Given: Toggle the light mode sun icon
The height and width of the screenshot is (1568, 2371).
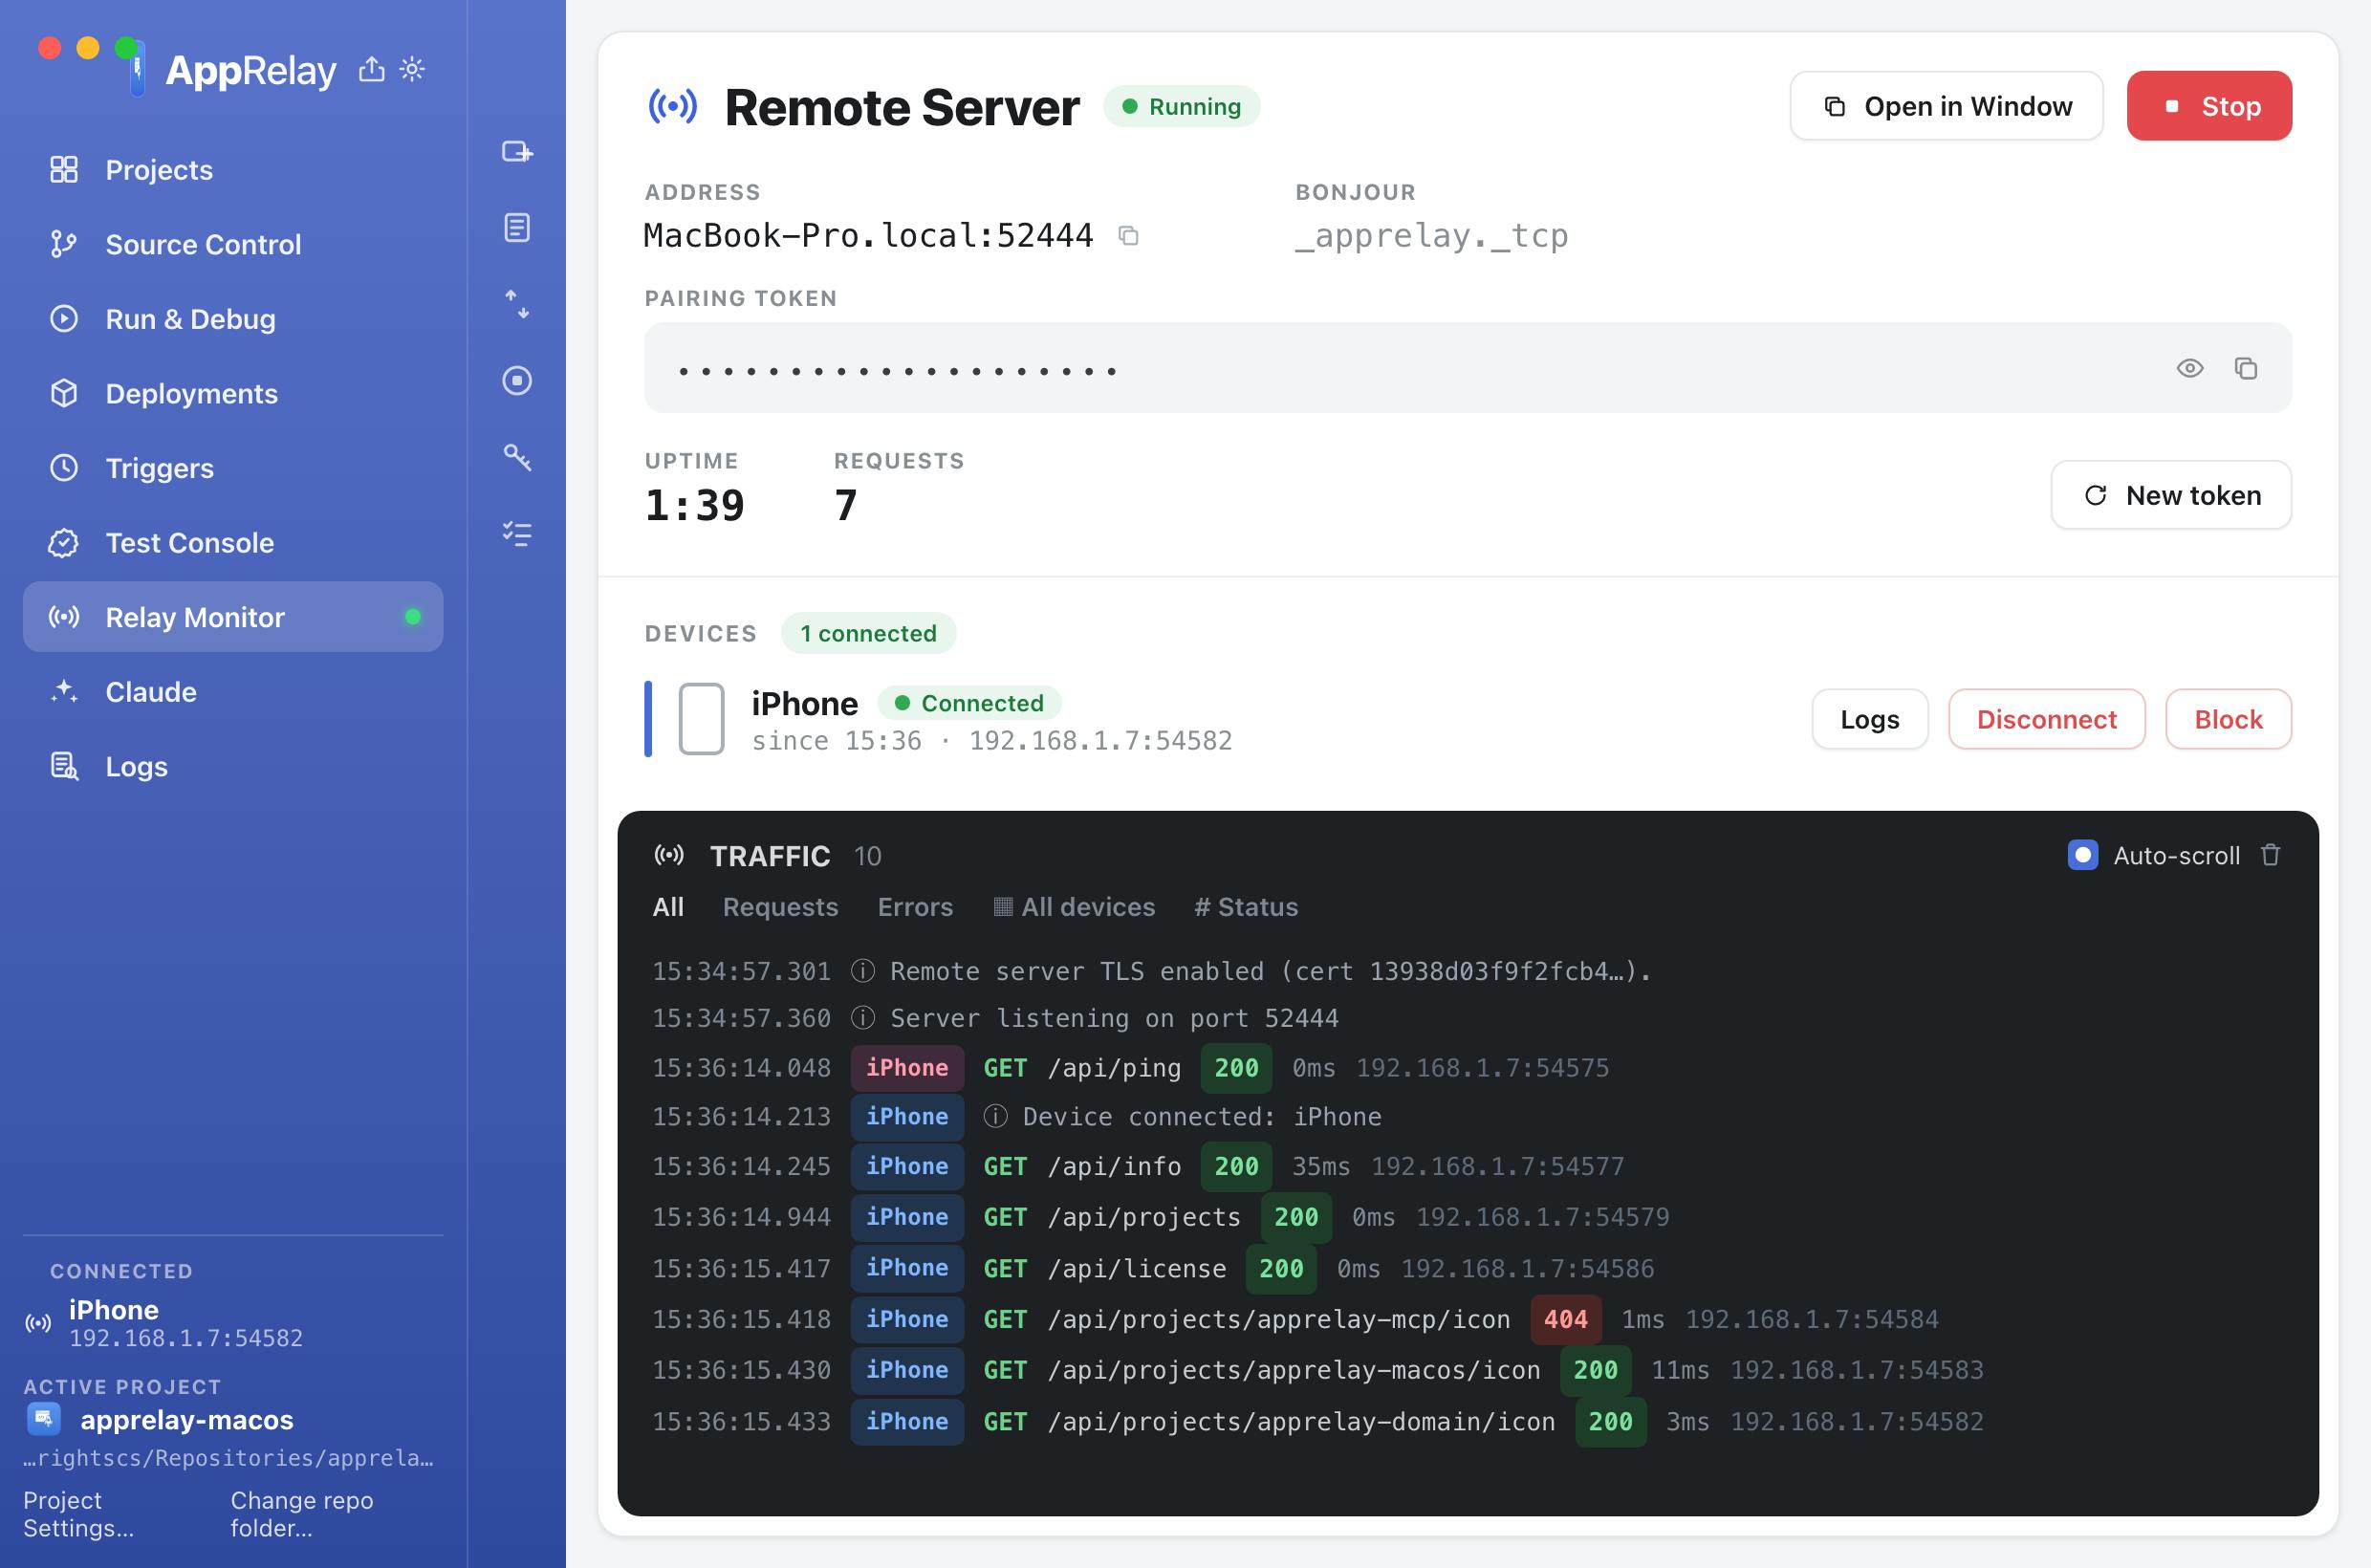Looking at the screenshot, I should [412, 69].
